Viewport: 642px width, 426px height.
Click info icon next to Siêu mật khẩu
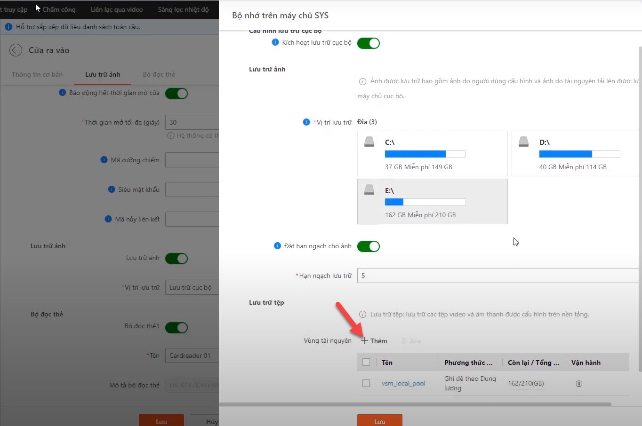point(112,189)
